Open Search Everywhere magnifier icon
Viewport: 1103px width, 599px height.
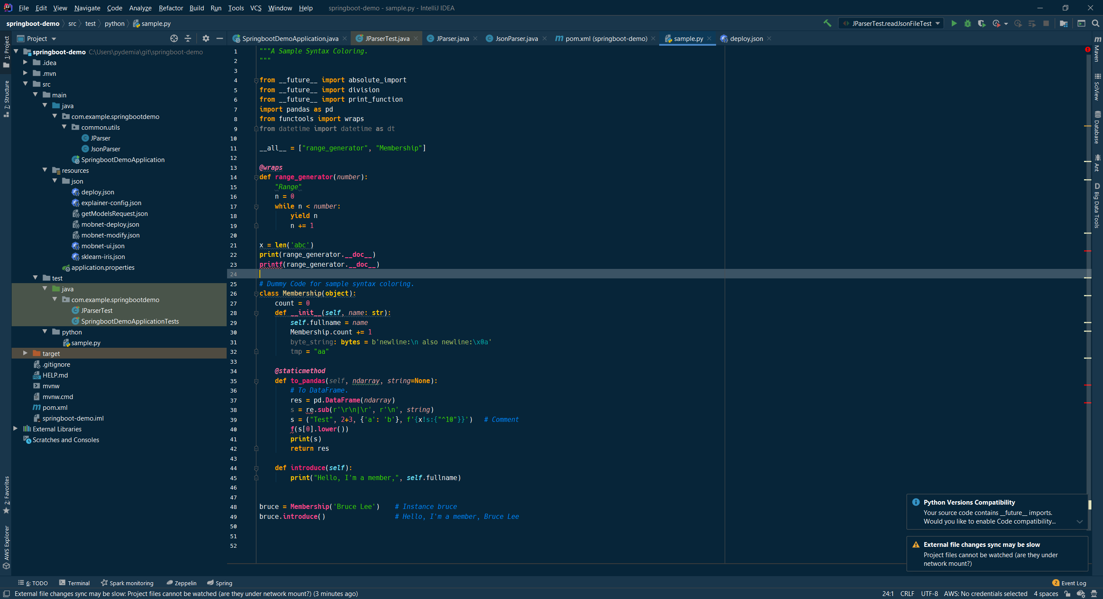(1095, 24)
